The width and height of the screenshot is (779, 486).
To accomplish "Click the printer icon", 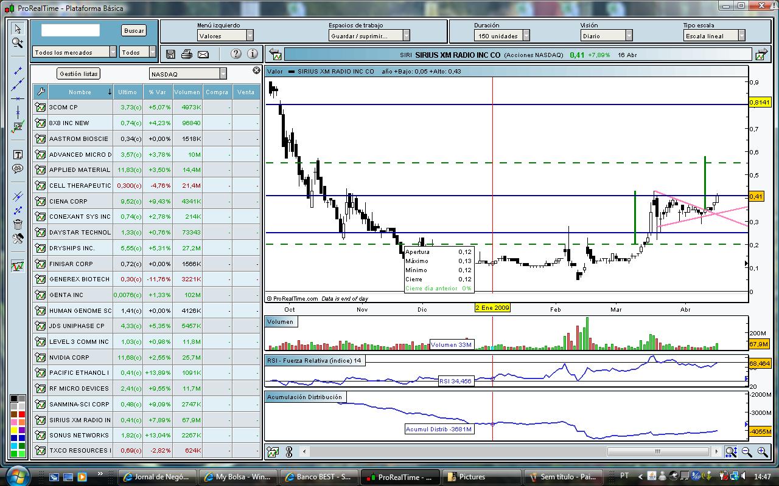I will click(x=187, y=54).
